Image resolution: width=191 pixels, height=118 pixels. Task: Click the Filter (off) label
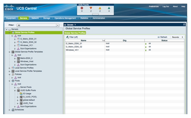click(74, 37)
